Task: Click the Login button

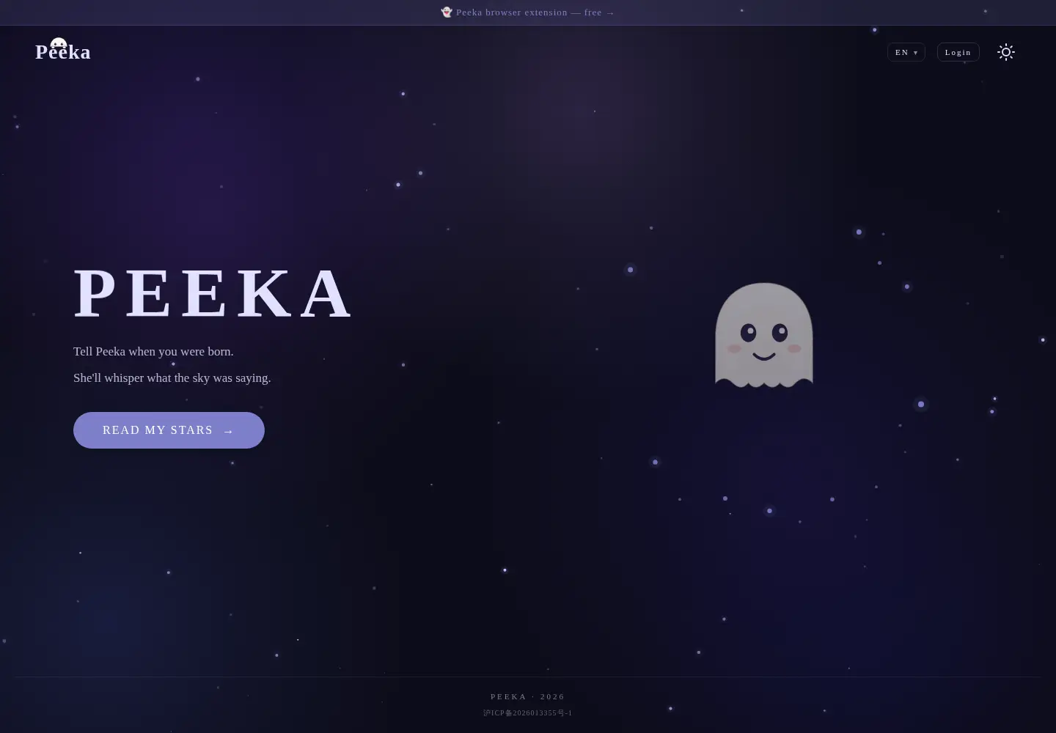Action: (958, 52)
